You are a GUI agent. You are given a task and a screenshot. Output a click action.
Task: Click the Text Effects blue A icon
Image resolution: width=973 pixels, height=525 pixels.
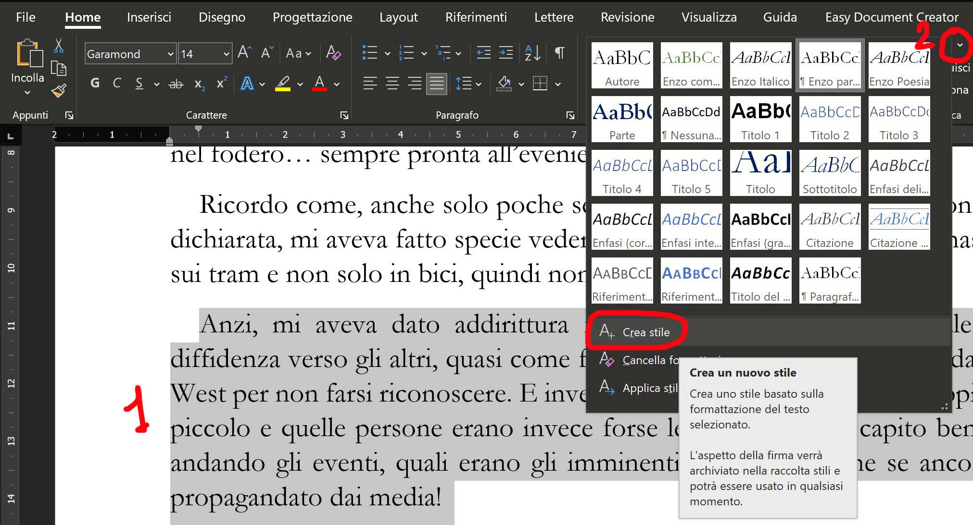(x=247, y=84)
